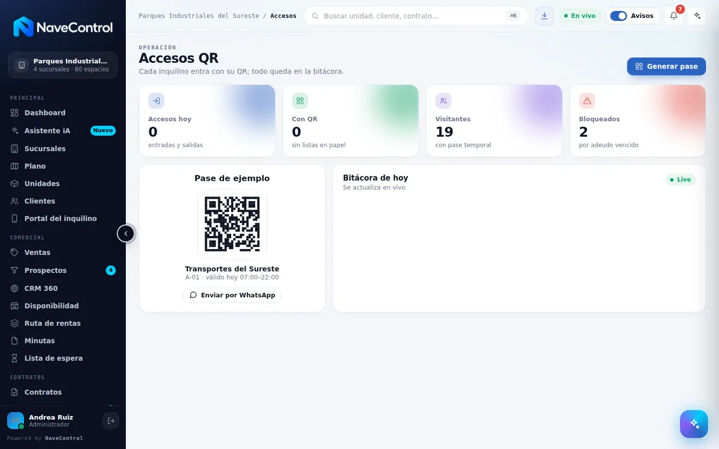Image resolution: width=719 pixels, height=449 pixels.
Task: Click the Accesos hoy card icon
Action: pyautogui.click(x=156, y=101)
